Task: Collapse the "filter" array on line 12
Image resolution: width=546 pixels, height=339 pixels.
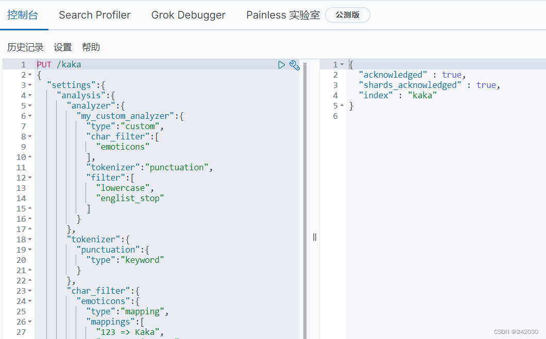Action: pyautogui.click(x=30, y=177)
